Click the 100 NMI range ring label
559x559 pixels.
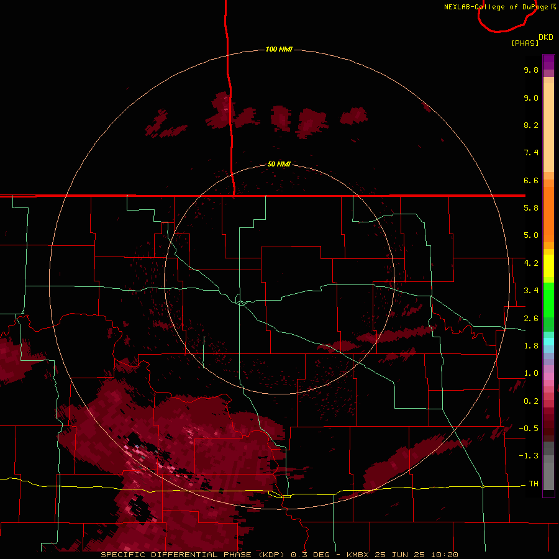click(x=279, y=49)
